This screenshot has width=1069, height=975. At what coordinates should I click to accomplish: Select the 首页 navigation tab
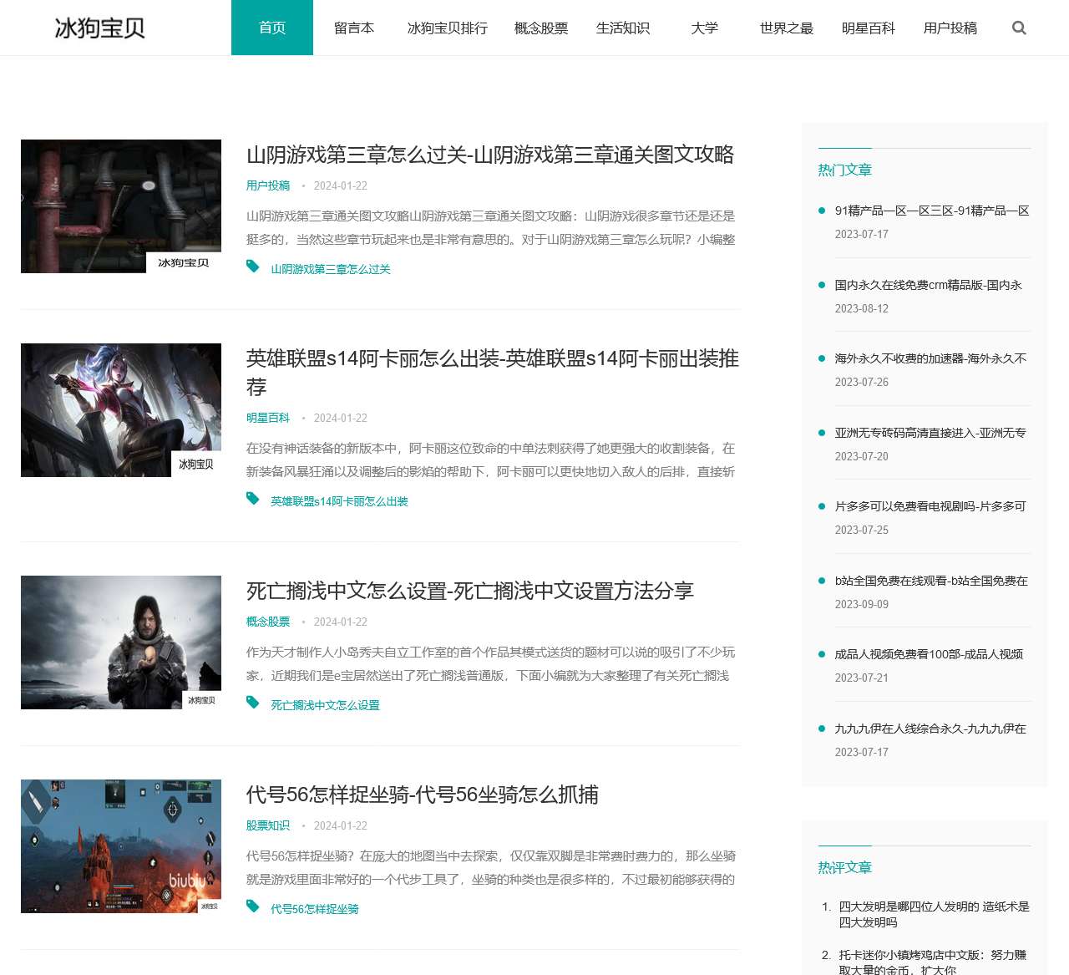point(271,28)
